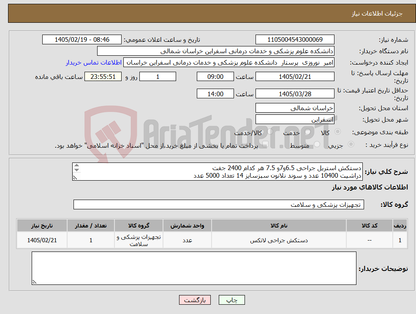Click the عدد unit cell

pos(188,240)
